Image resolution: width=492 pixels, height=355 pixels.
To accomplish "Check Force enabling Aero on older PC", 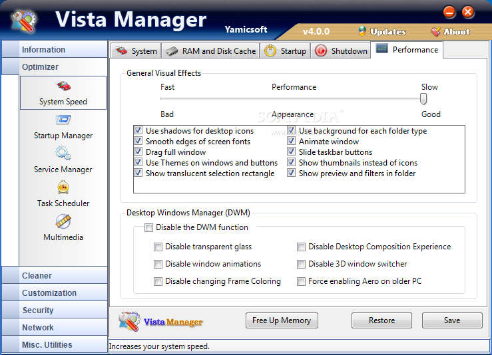I will 301,281.
